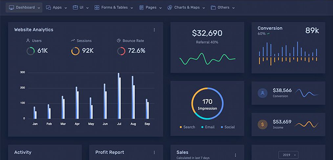Image resolution: width=333 pixels, height=160 pixels.
Task: Click the Conversion 89k bar chart
Action: 288,54
